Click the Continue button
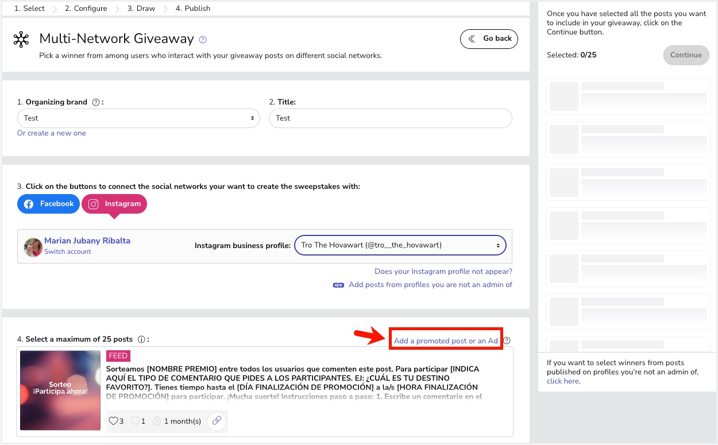Image resolution: width=718 pixels, height=445 pixels. tap(686, 55)
